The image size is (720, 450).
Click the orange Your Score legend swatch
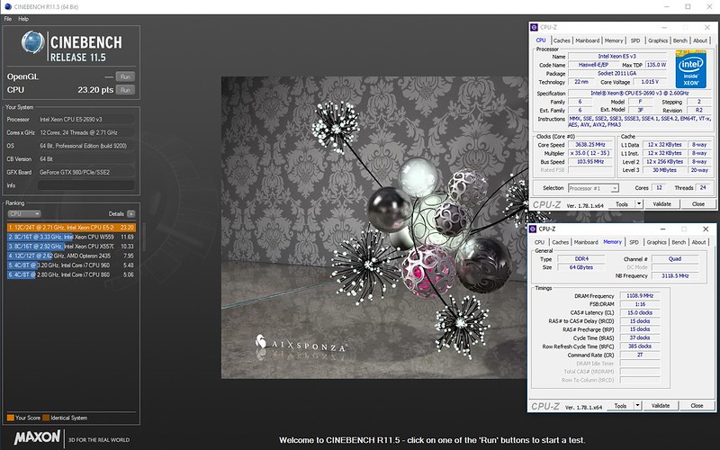point(9,418)
